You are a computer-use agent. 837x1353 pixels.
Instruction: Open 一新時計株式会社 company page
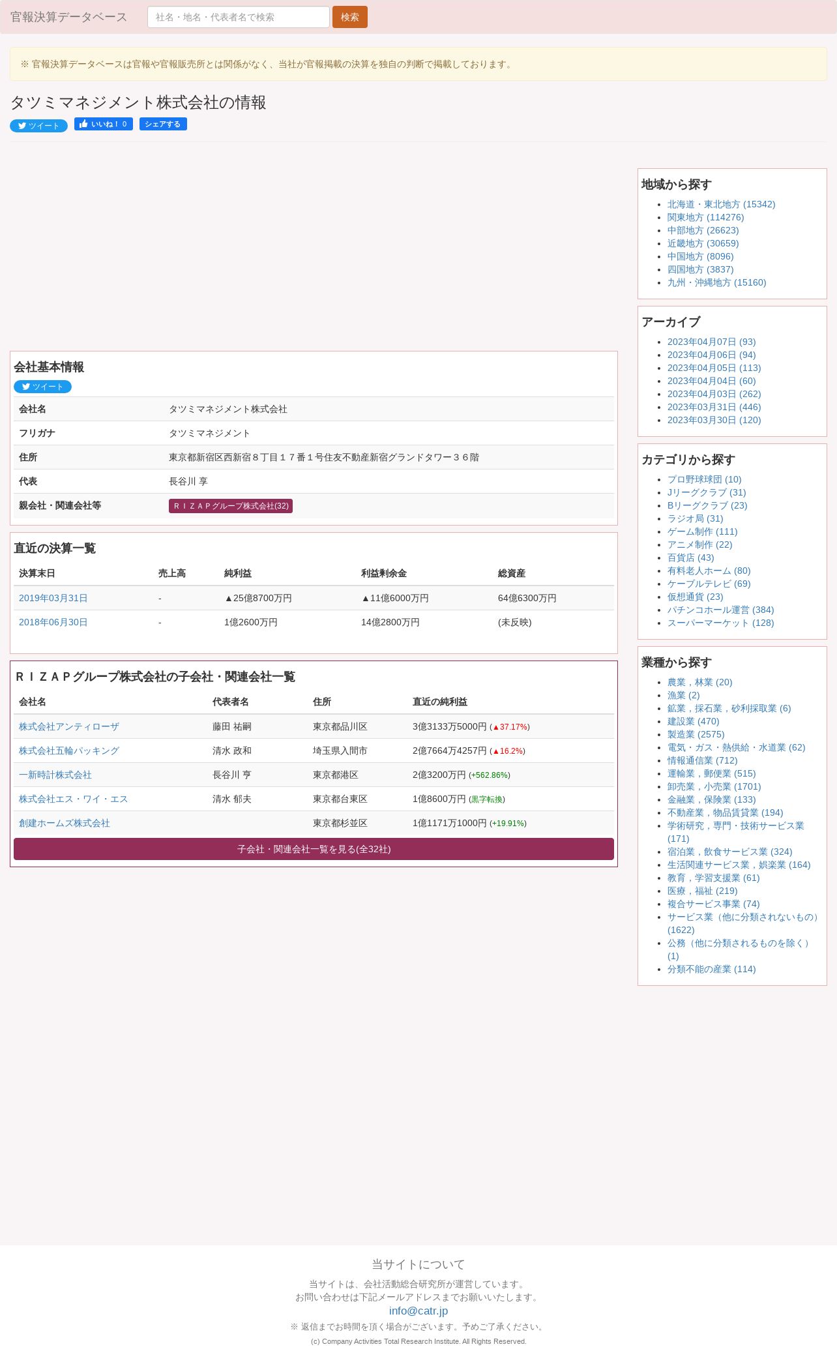coord(55,775)
